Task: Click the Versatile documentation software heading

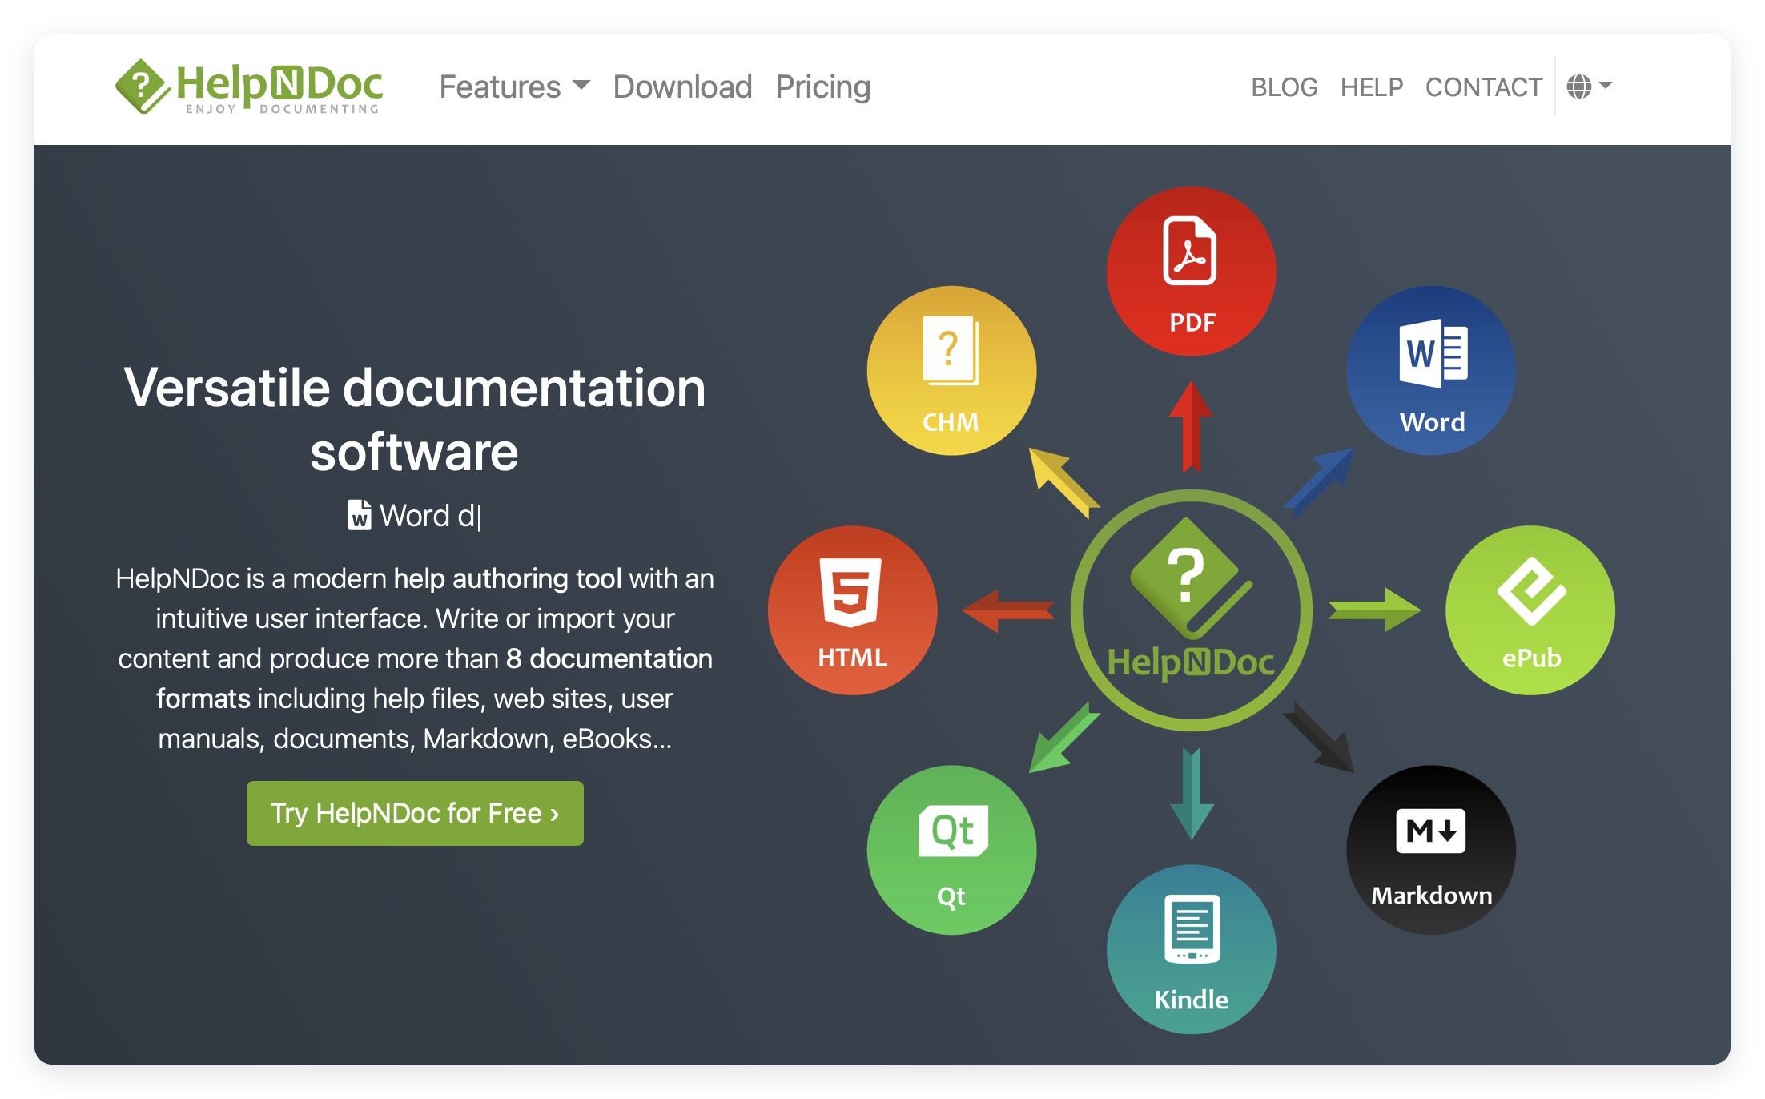Action: pyautogui.click(x=415, y=420)
